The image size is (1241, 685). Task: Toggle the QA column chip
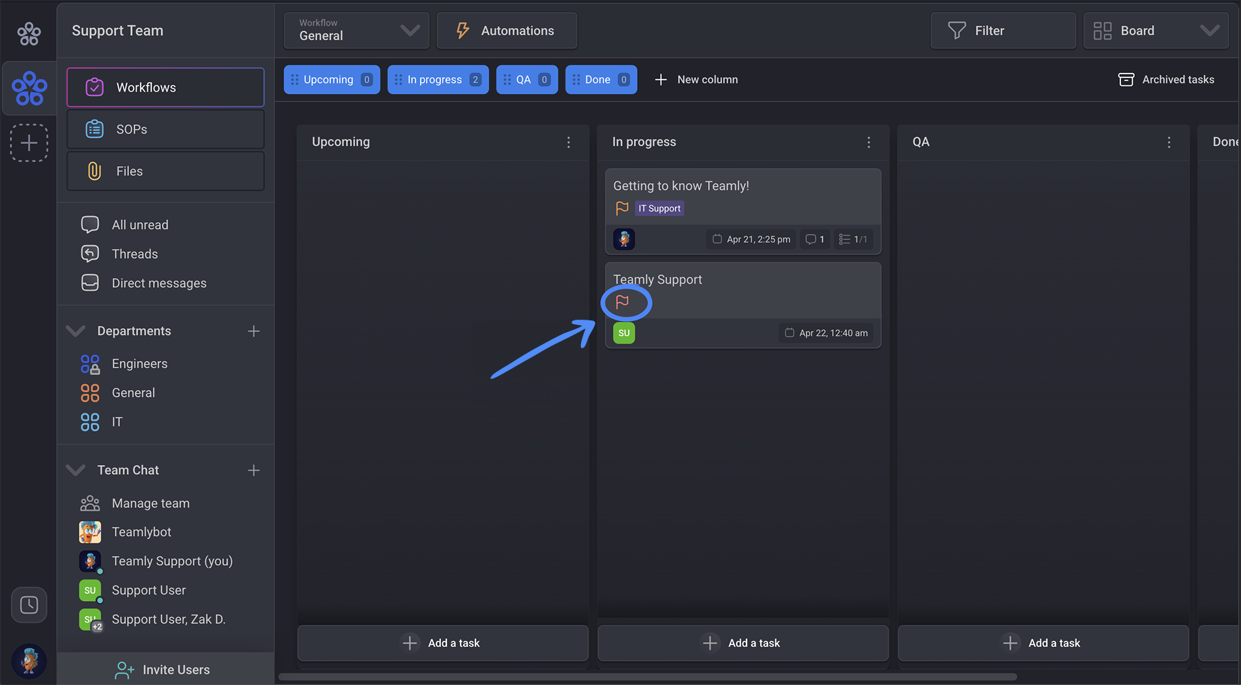click(x=527, y=79)
